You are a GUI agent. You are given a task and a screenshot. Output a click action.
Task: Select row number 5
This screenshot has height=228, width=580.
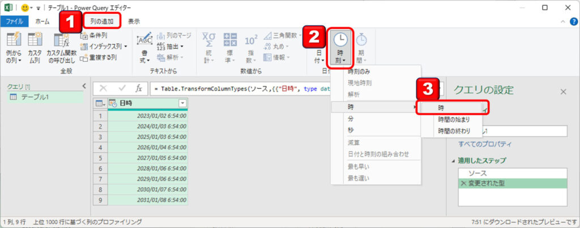[x=100, y=158]
